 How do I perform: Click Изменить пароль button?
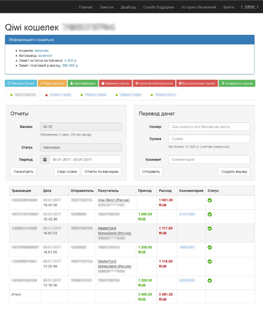point(116,83)
